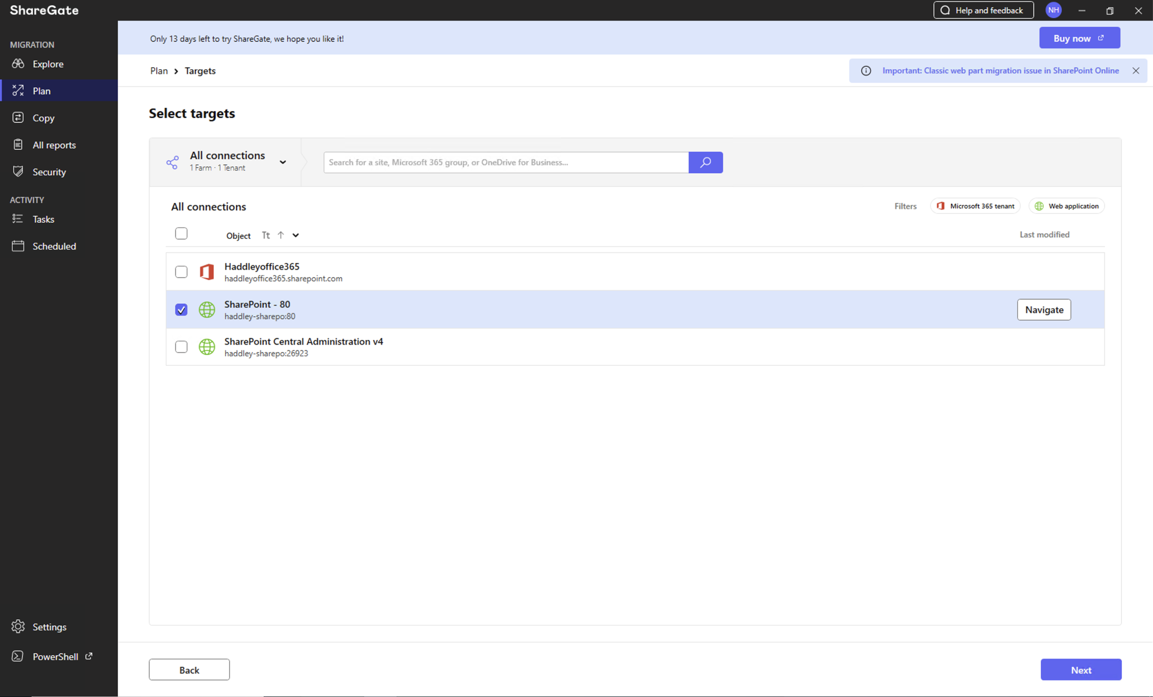1153x697 pixels.
Task: Click the Buy now button
Action: pyautogui.click(x=1080, y=38)
